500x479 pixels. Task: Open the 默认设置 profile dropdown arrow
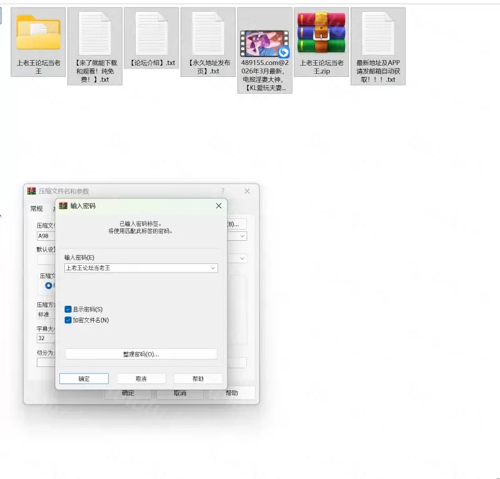[x=242, y=258]
